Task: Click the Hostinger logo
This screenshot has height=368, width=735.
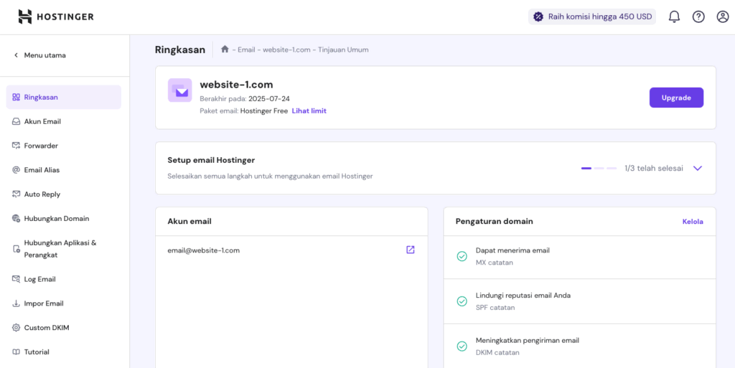Action: 56,16
